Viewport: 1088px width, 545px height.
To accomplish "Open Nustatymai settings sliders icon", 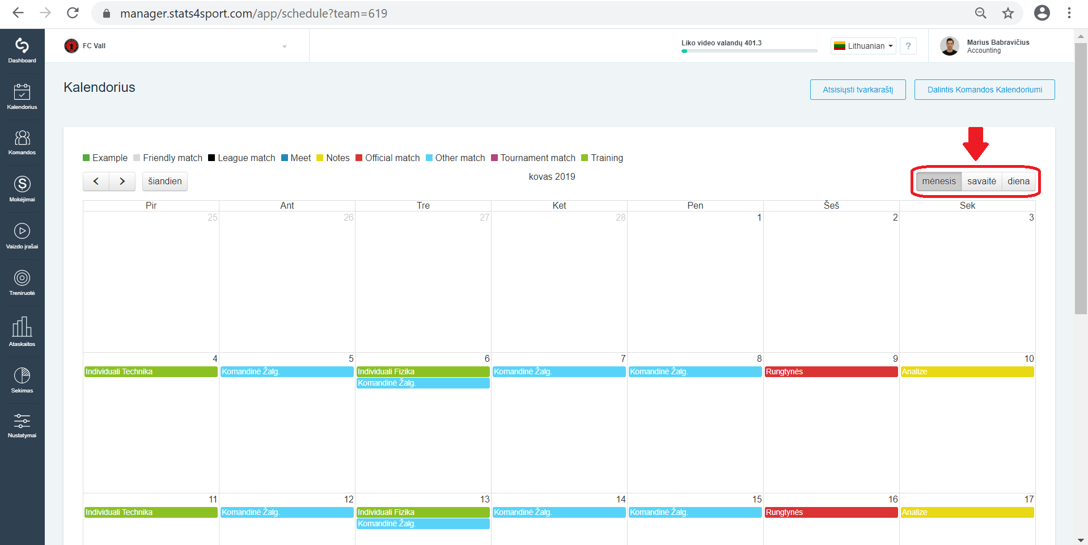I will coord(22,425).
